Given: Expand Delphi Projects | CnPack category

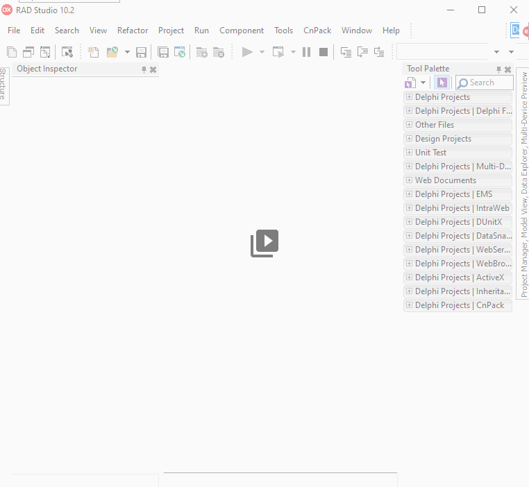Looking at the screenshot, I should (x=409, y=305).
